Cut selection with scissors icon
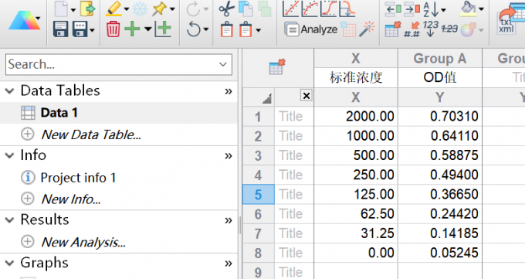 [x=227, y=9]
